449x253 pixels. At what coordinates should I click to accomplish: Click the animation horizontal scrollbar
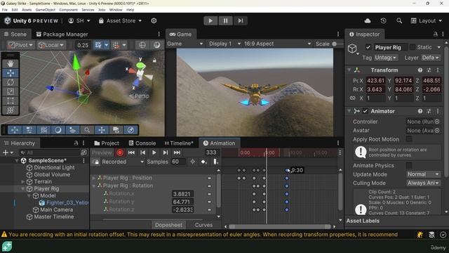tap(279, 226)
